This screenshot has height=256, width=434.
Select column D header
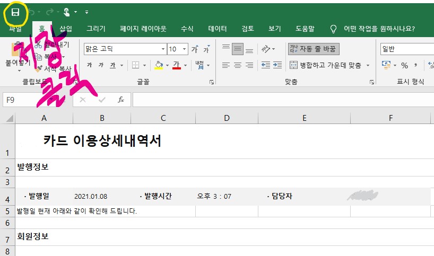[227, 118]
